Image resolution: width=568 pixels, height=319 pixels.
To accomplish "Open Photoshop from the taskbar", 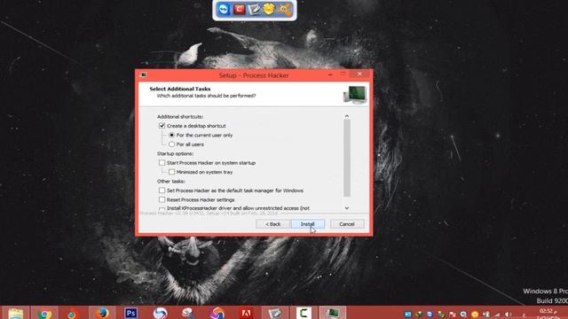I will click(x=130, y=313).
